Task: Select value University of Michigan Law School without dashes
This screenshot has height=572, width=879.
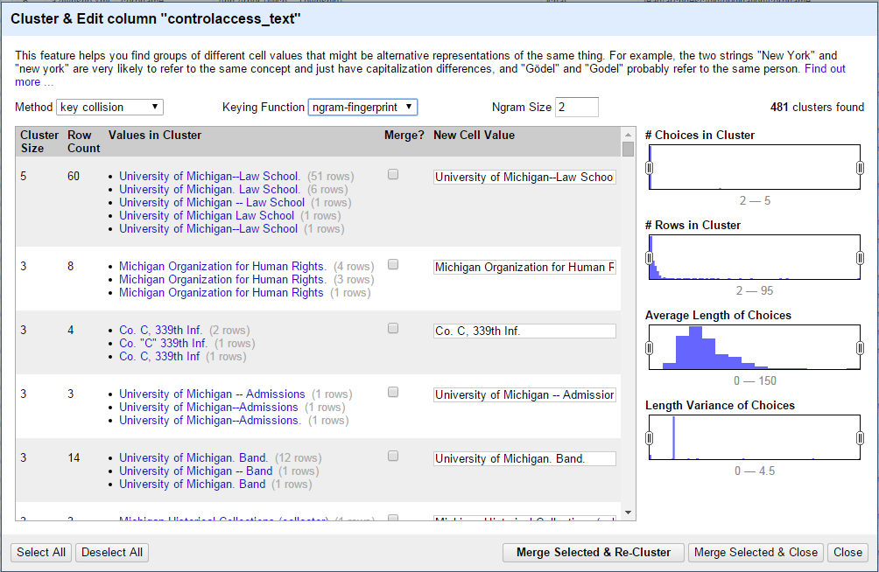Action: click(x=207, y=216)
